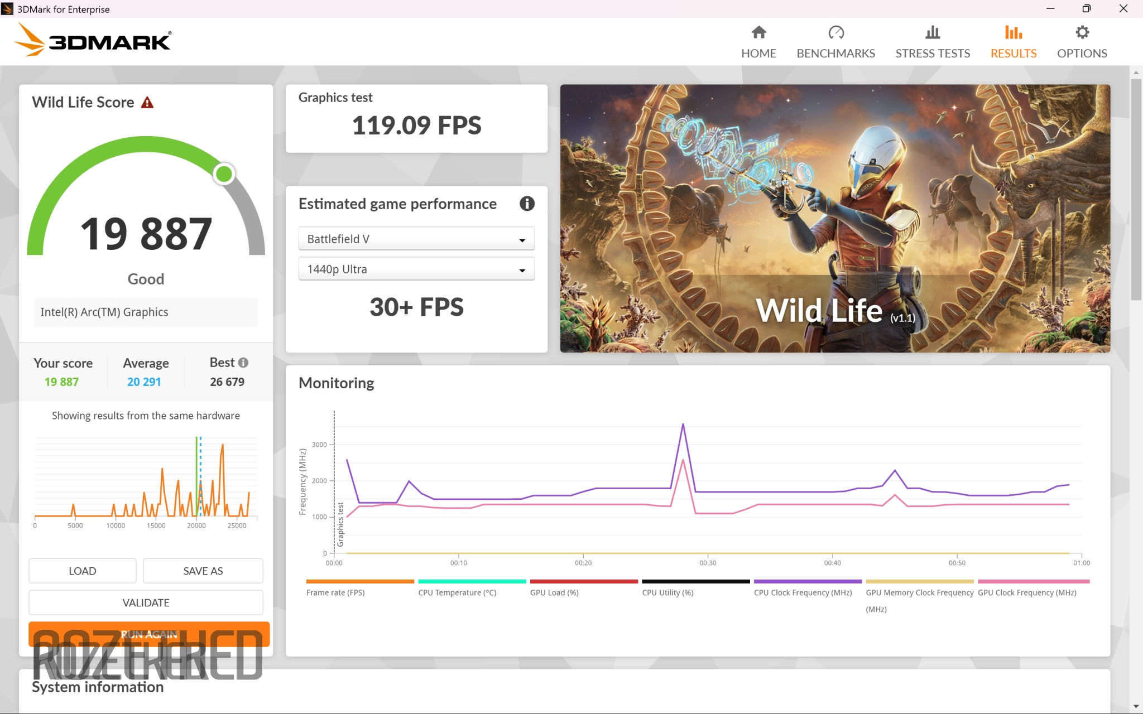1143x714 pixels.
Task: Open the Battlefield V game dropdown
Action: point(416,239)
